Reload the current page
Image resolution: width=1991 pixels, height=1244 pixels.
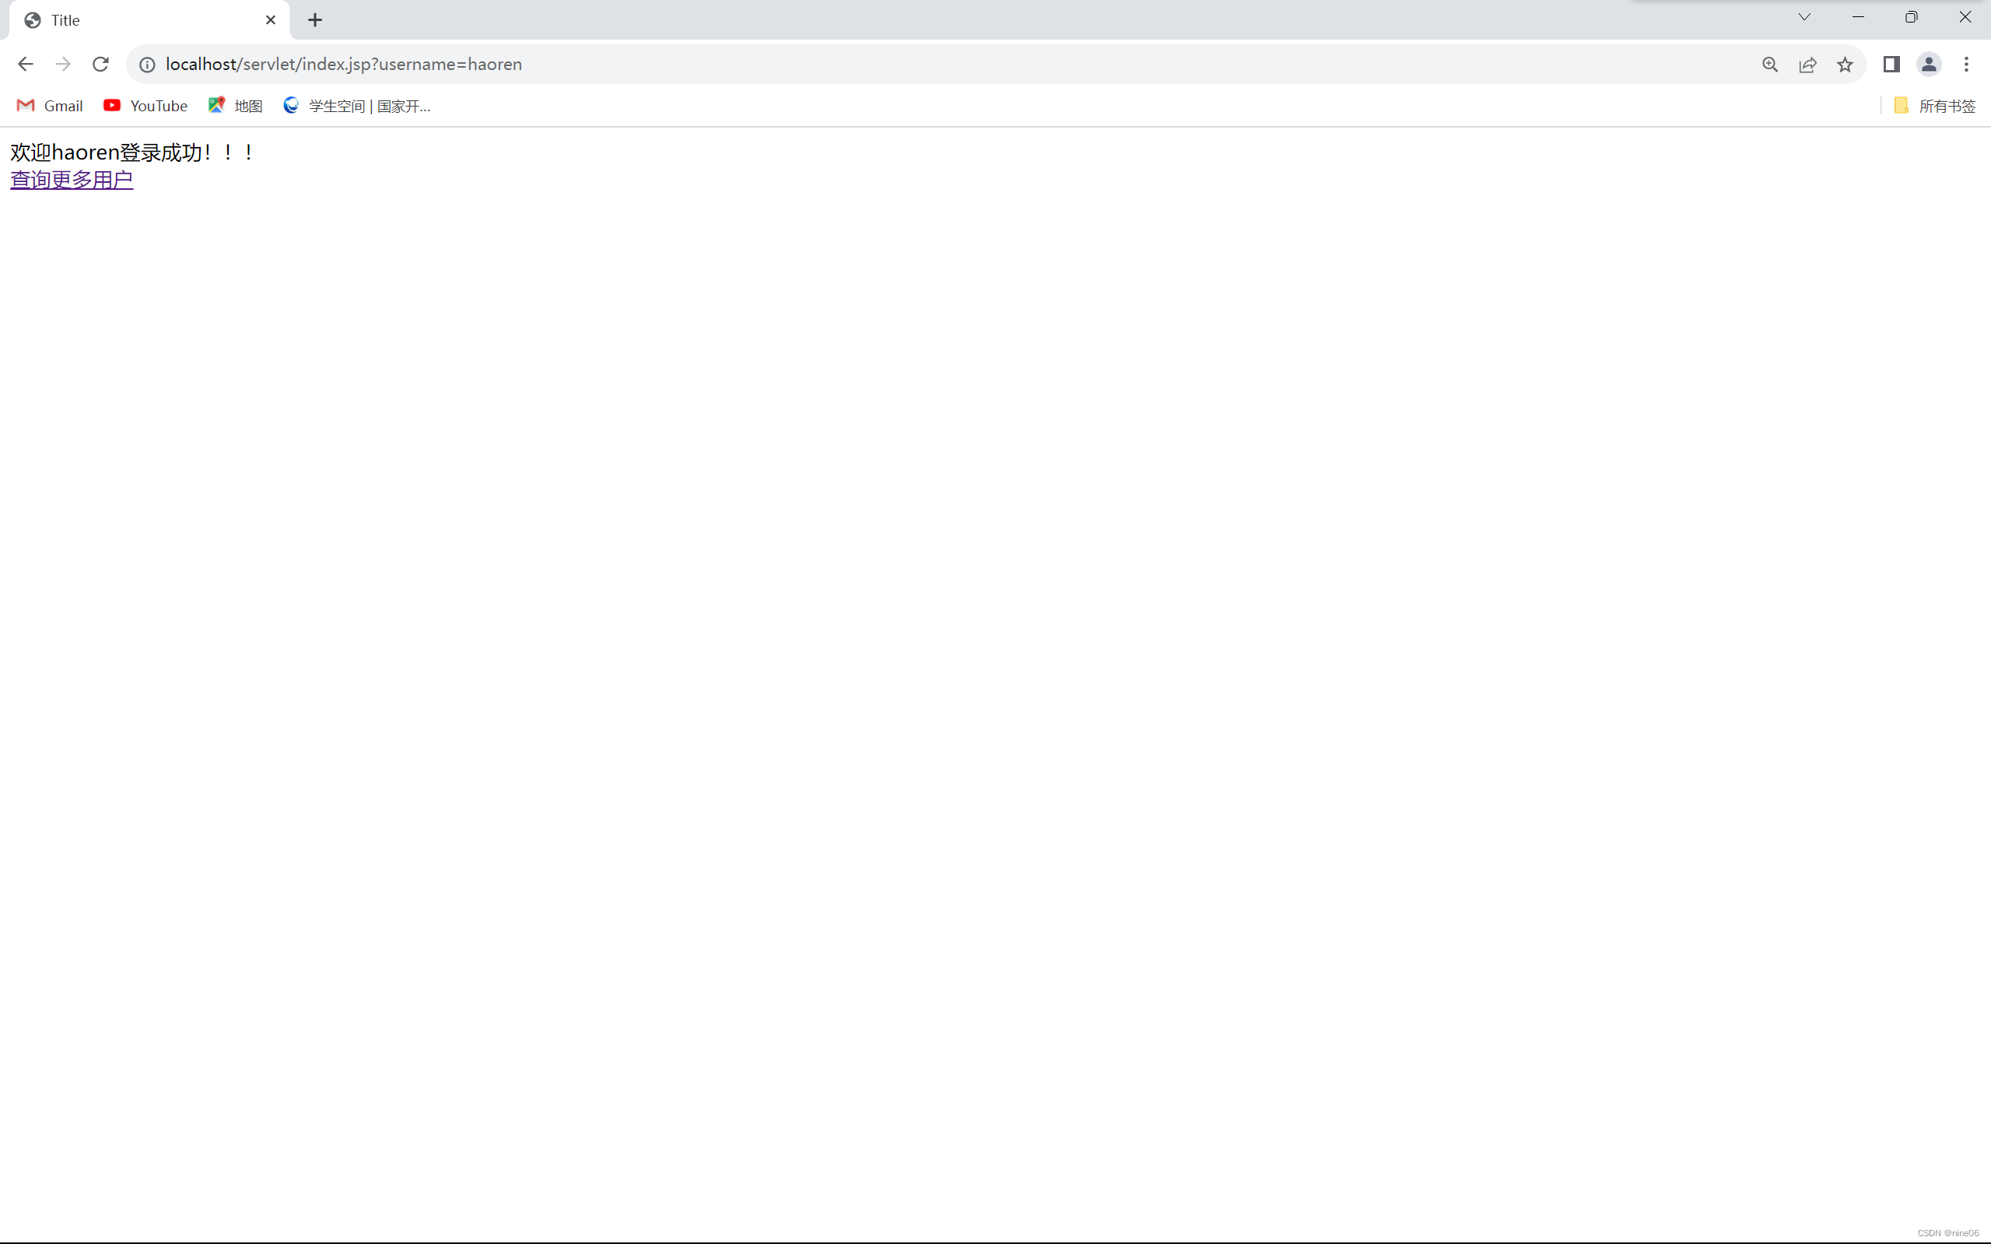tap(100, 64)
